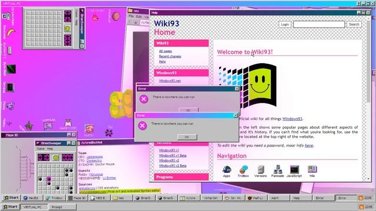Follow the Windows93.net sidebar link
376x211 pixels.
[x=170, y=81]
